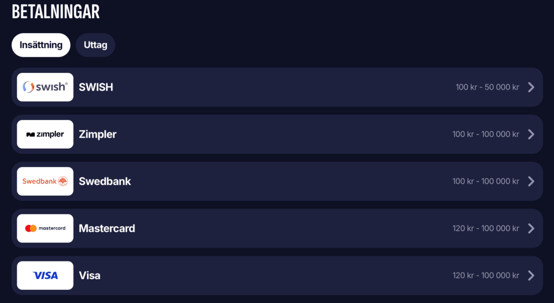The image size is (554, 303).
Task: Click the Swedbank logo icon
Action: coord(45,181)
